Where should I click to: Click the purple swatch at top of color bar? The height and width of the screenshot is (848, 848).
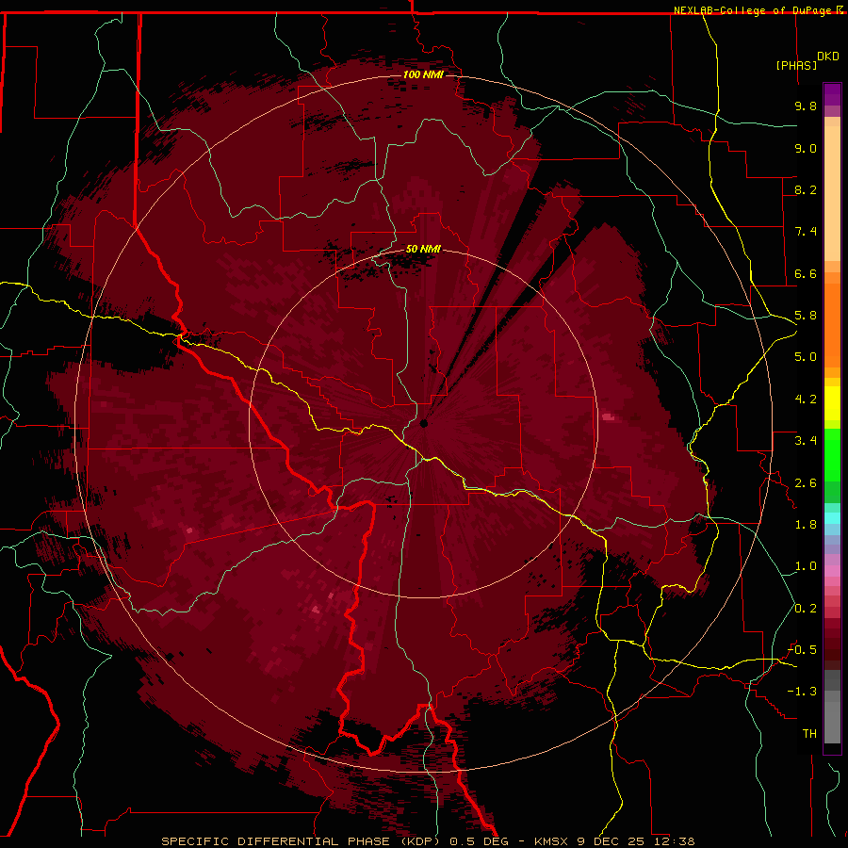tap(832, 94)
